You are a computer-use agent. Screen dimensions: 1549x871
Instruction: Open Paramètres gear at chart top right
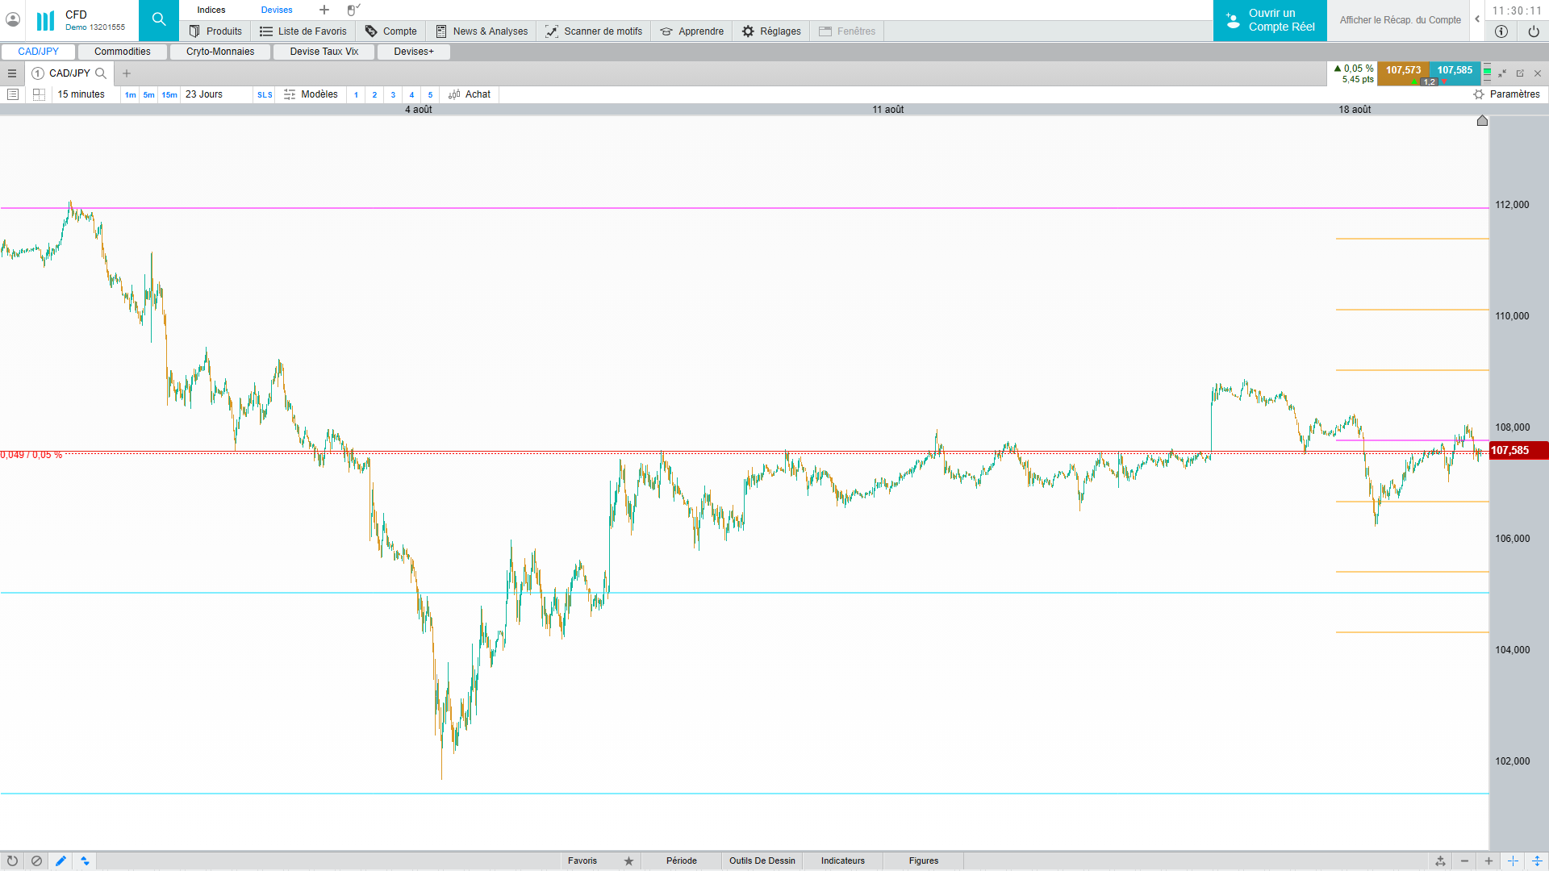tap(1506, 94)
